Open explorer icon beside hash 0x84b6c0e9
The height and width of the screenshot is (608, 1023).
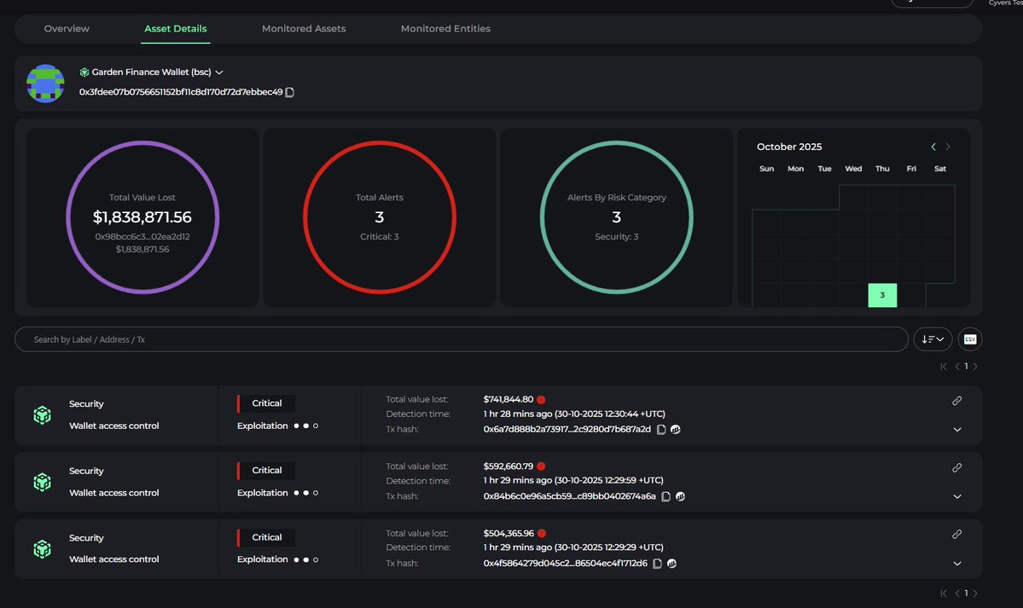pos(680,496)
